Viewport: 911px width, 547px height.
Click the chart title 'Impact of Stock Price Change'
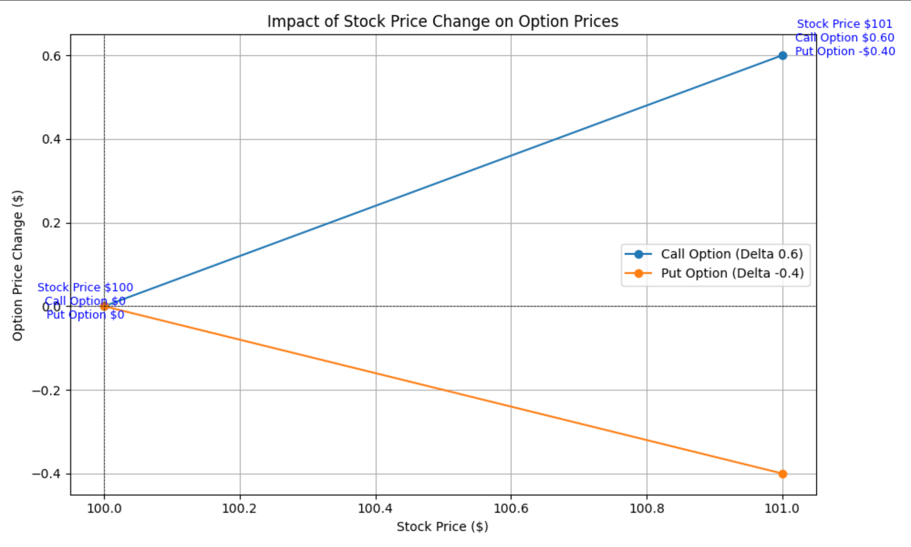coord(442,22)
